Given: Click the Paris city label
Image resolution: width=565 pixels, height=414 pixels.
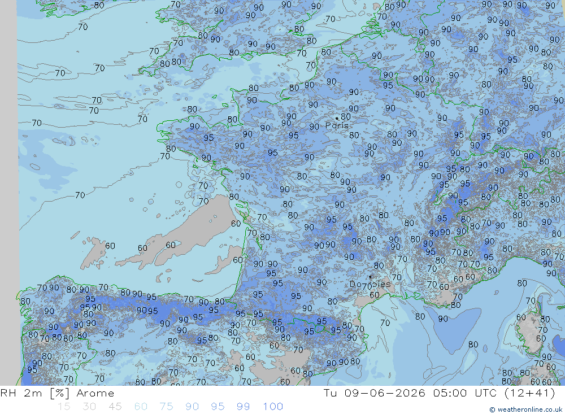Looking at the screenshot, I should [x=337, y=126].
